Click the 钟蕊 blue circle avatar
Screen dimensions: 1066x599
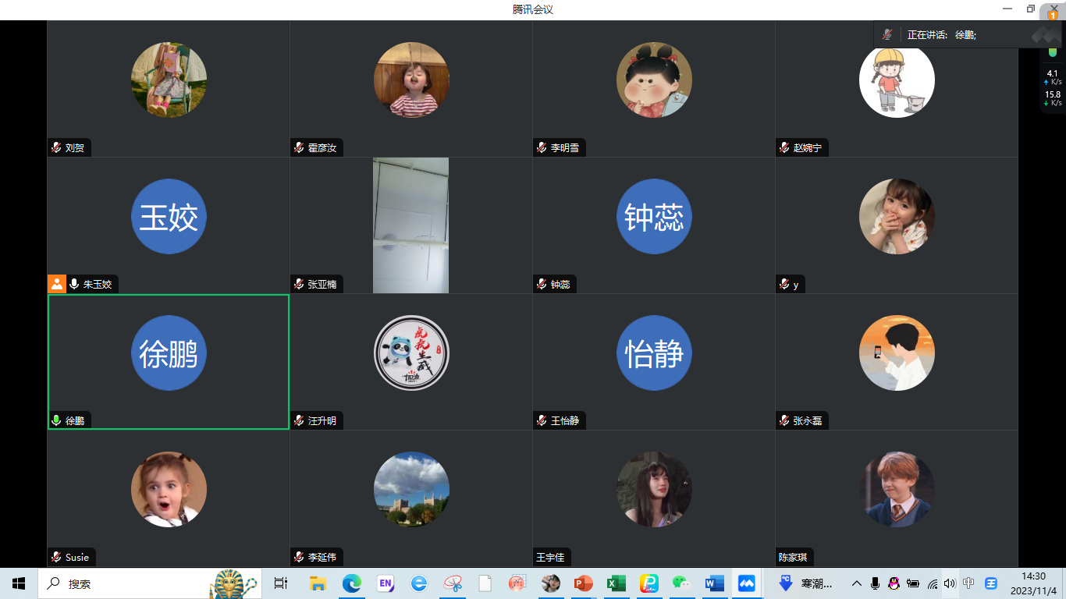[654, 216]
